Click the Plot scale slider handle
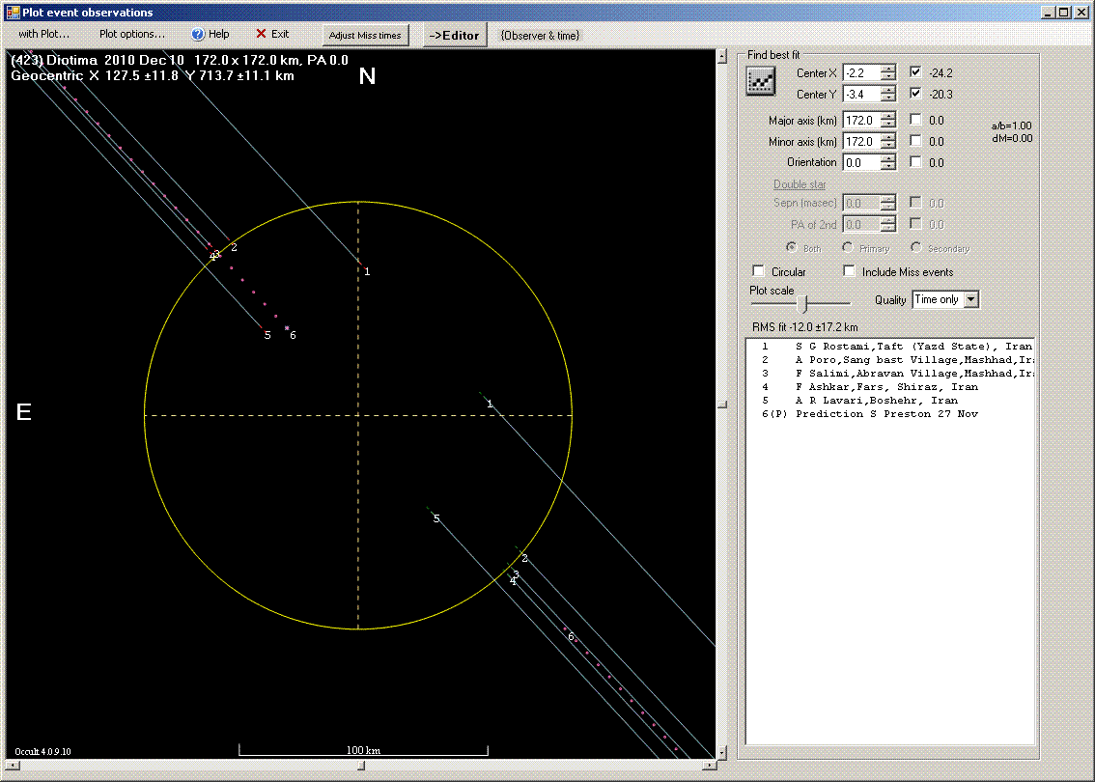This screenshot has height=782, width=1095. tap(803, 304)
